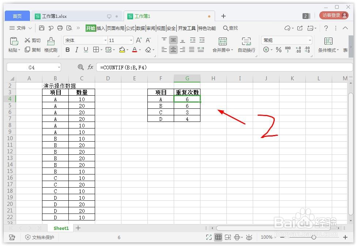Click the fullscreen icon in status bar
This screenshot has width=357, height=246.
click(208, 237)
